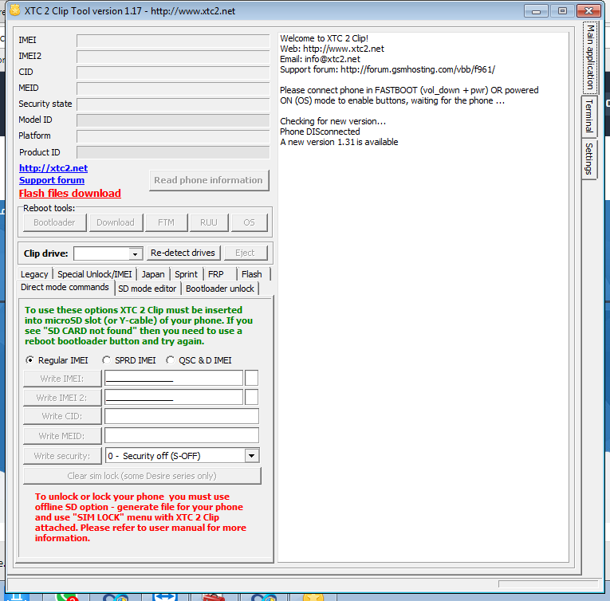610x601 pixels.
Task: Click the MEID readout field
Action: click(x=173, y=88)
